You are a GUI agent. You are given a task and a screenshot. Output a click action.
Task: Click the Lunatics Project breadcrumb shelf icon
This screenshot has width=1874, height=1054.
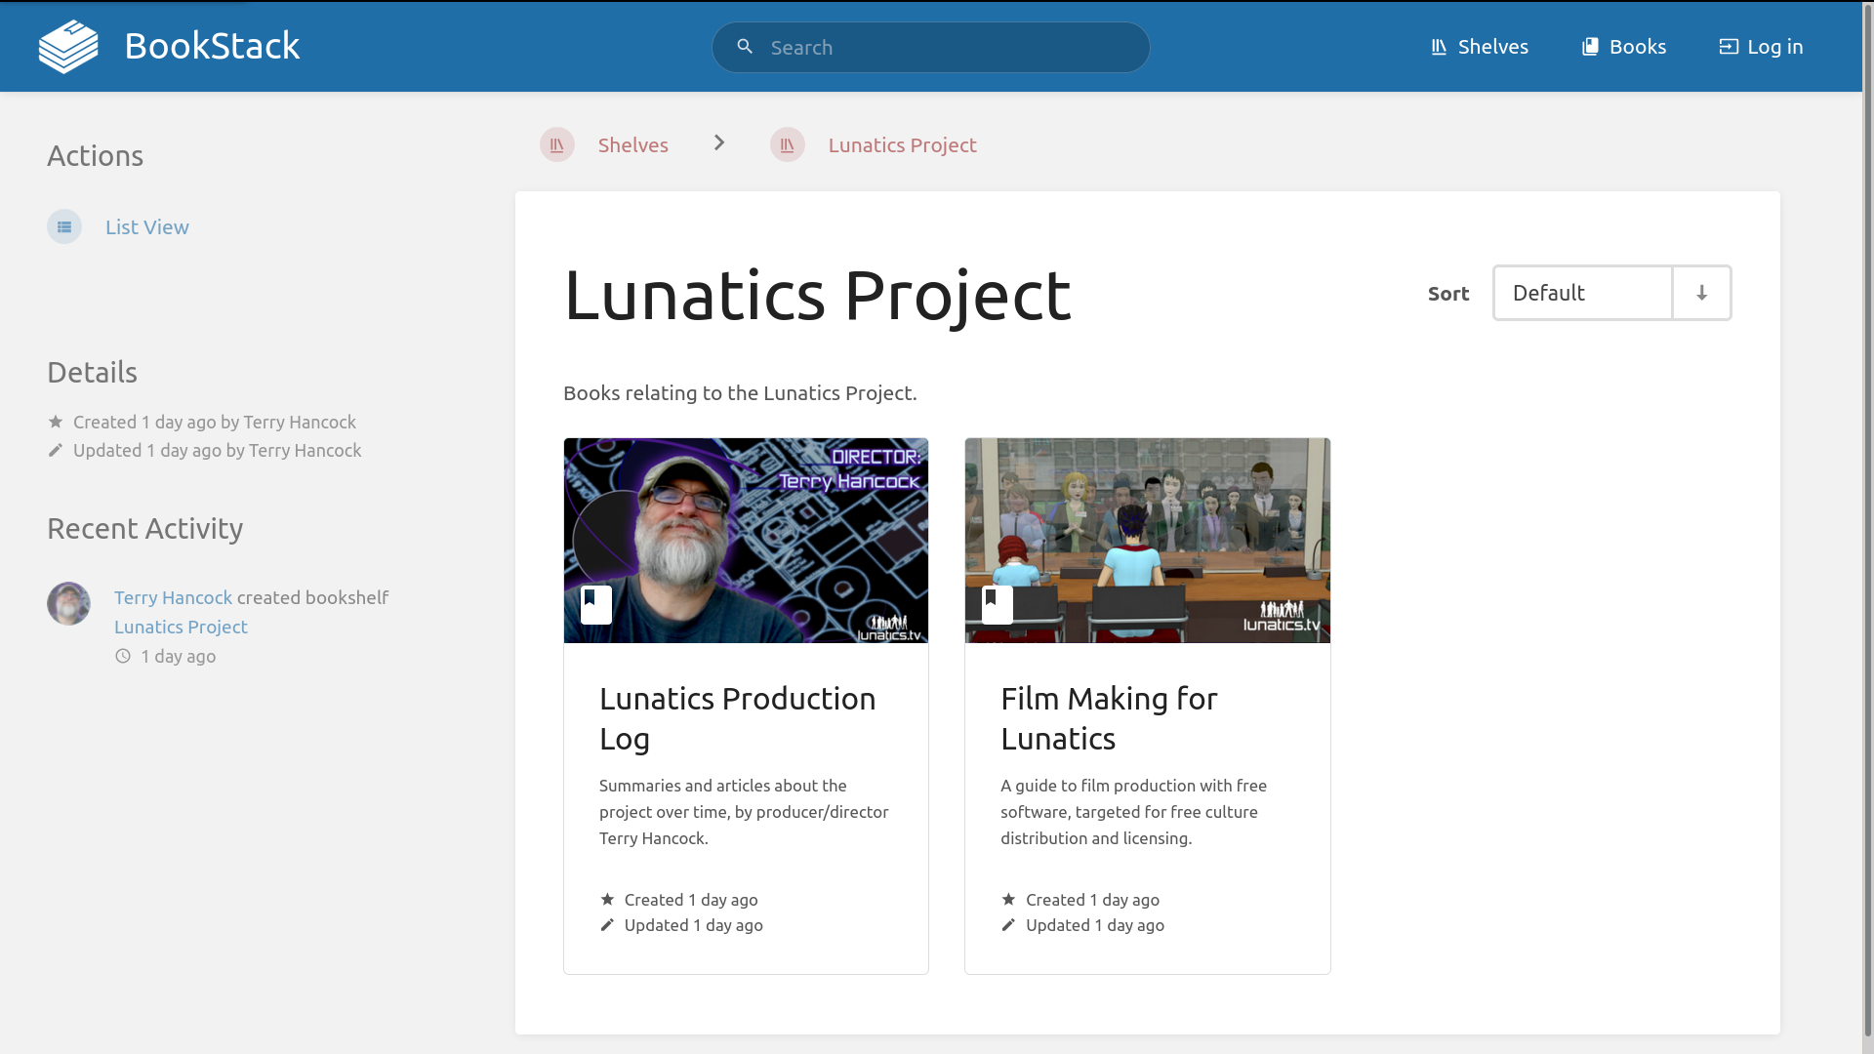(788, 145)
